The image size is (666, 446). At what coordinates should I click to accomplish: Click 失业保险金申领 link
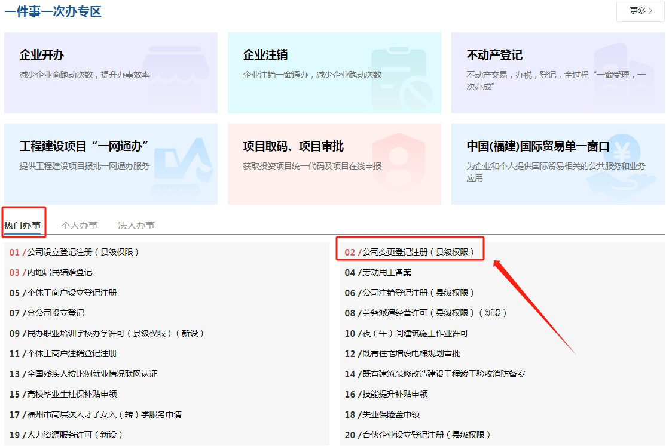pyautogui.click(x=391, y=414)
